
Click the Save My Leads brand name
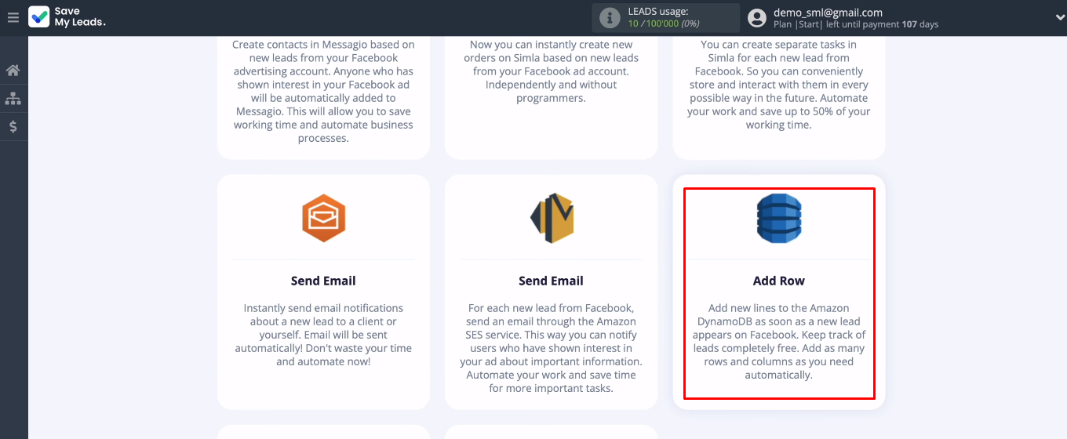pos(80,17)
